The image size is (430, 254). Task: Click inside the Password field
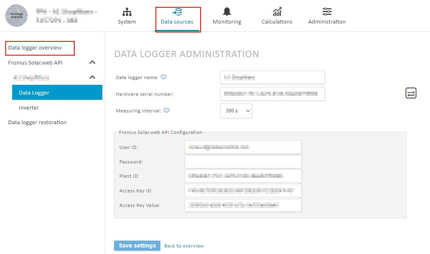point(243,161)
